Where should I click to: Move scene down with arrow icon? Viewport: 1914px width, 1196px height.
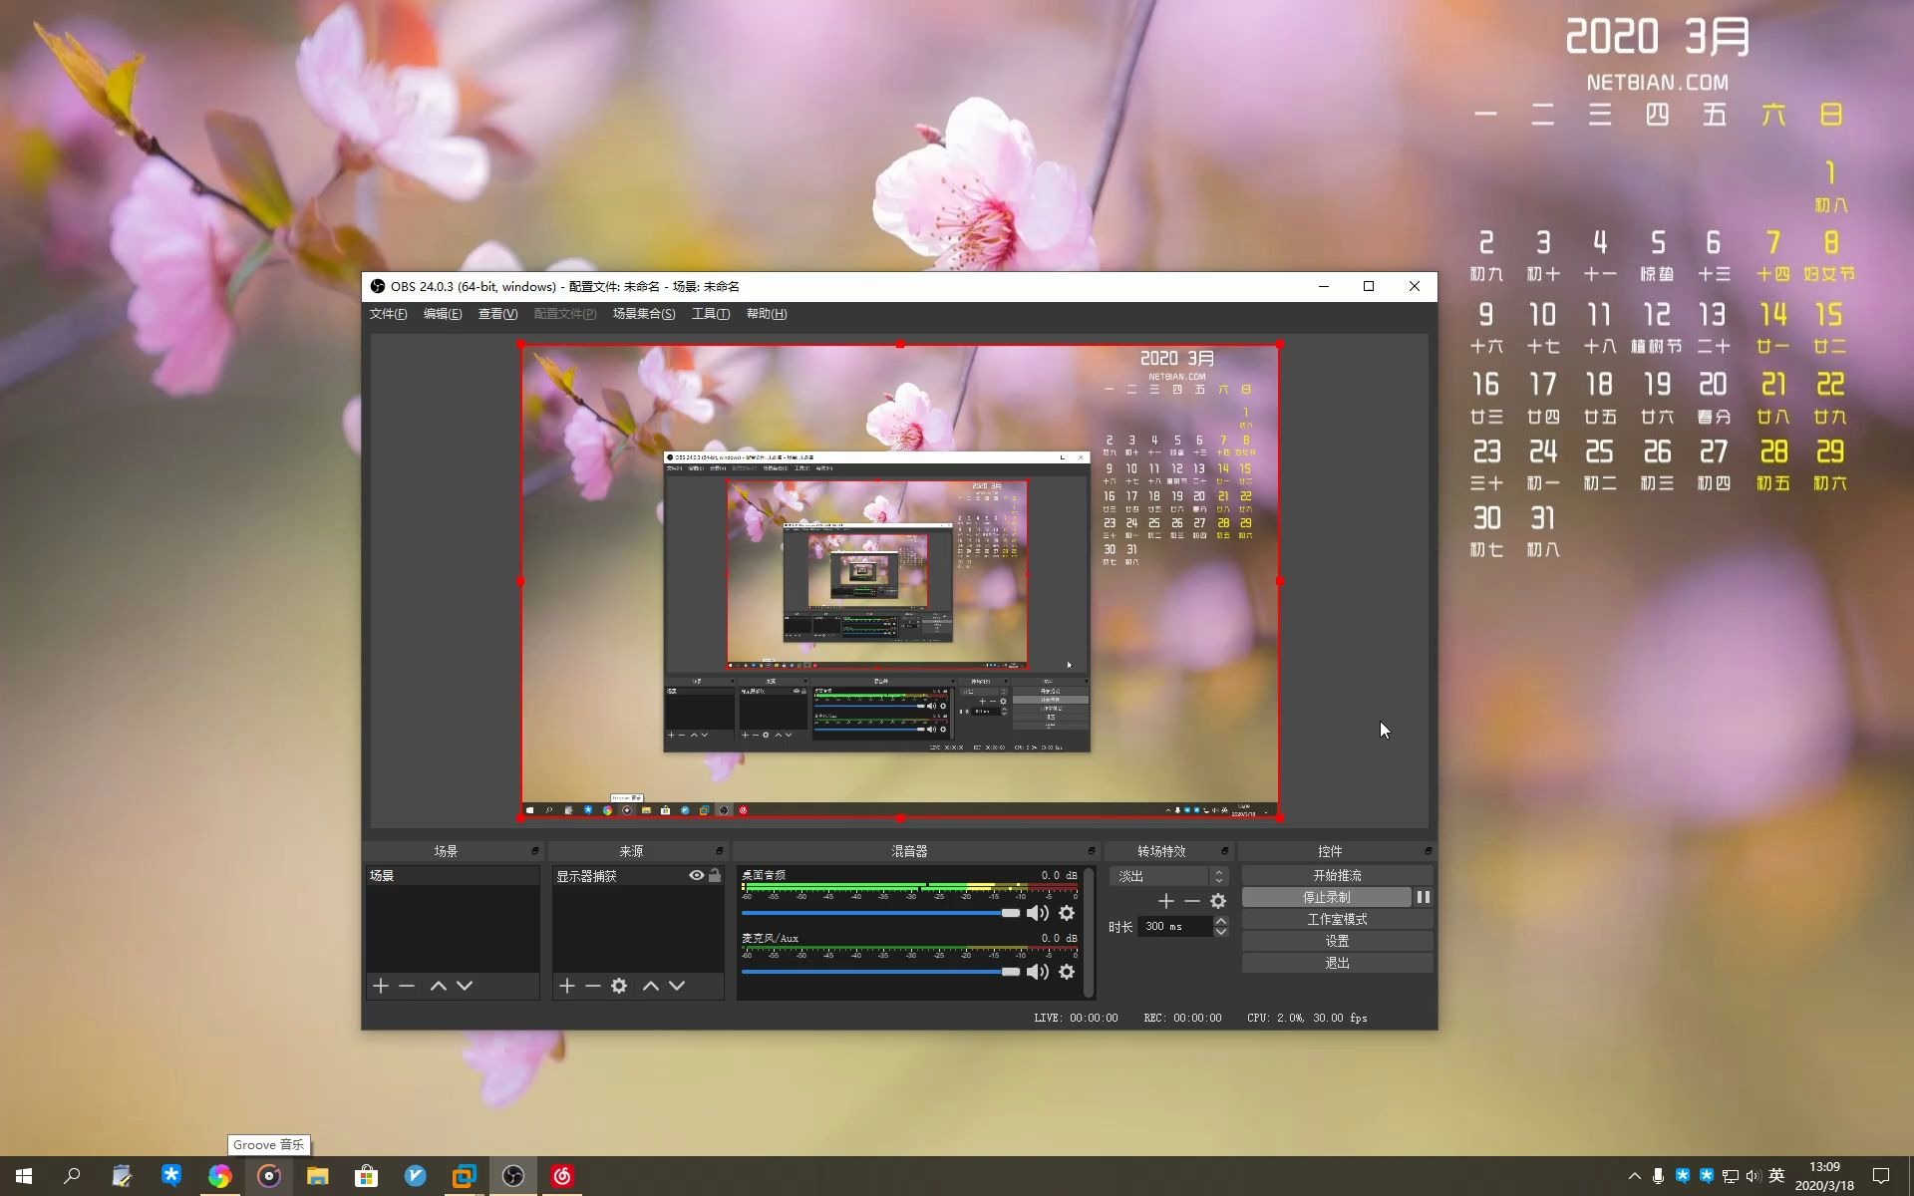click(465, 986)
